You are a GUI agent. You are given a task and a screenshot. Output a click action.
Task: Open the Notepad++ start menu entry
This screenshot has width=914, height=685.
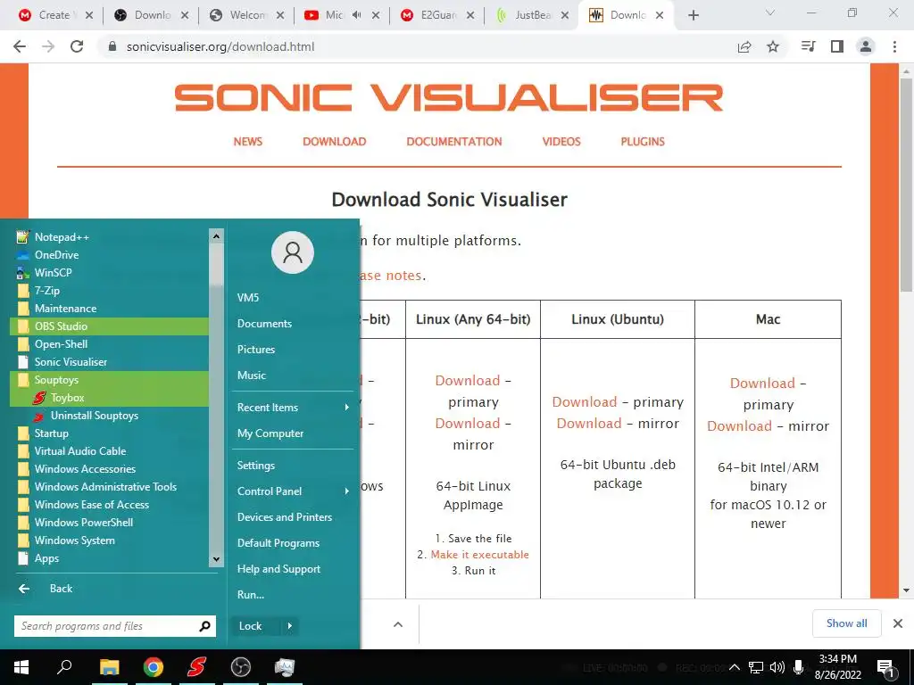(109, 237)
